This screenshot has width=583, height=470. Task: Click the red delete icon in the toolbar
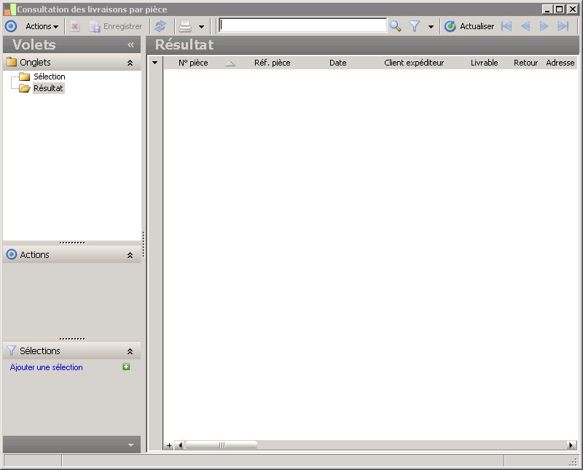click(75, 26)
